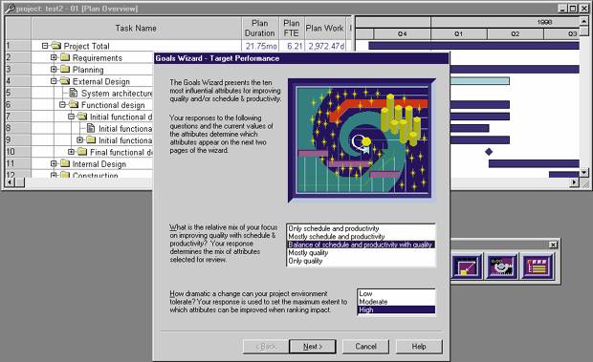Viewport: 593px width, 362px height.
Task: Expand the Internal Design node
Action: tap(54, 163)
